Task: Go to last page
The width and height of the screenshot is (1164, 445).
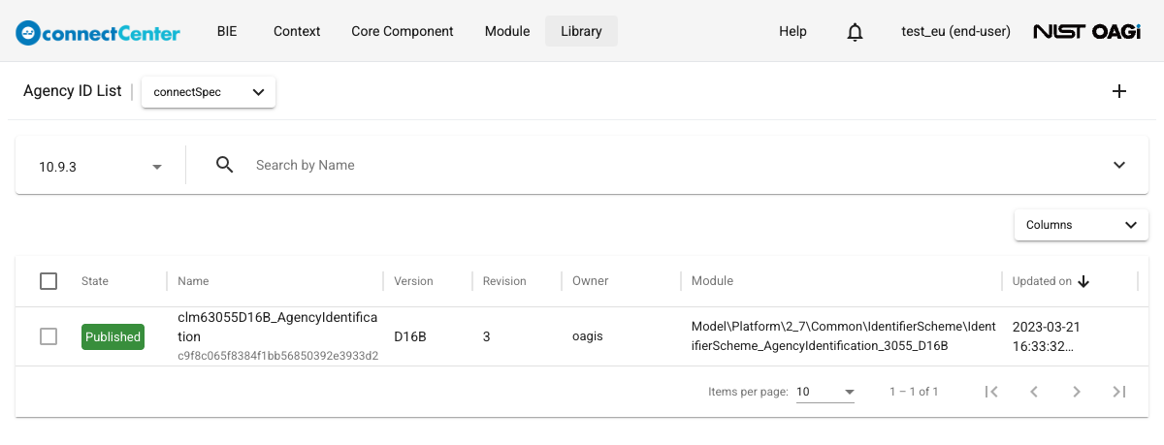Action: [1119, 392]
